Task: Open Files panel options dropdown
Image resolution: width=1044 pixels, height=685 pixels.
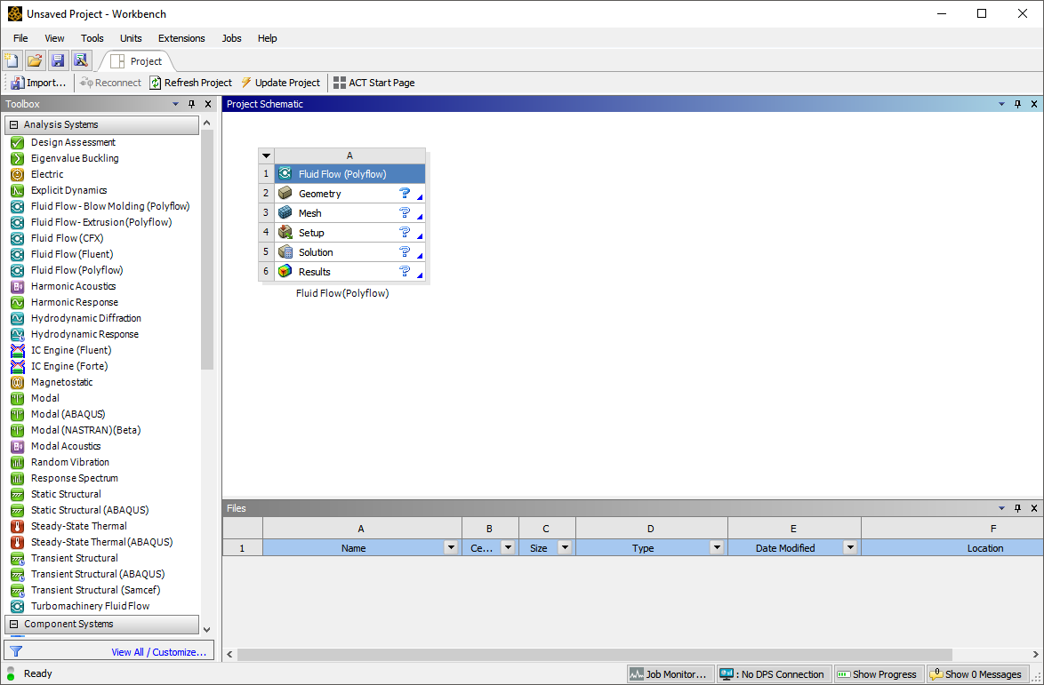Action: (x=1002, y=508)
